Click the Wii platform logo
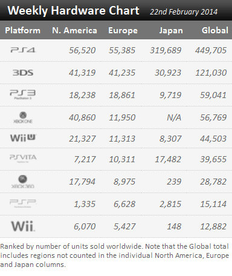This screenshot has width=232, height=276. coord(23,226)
